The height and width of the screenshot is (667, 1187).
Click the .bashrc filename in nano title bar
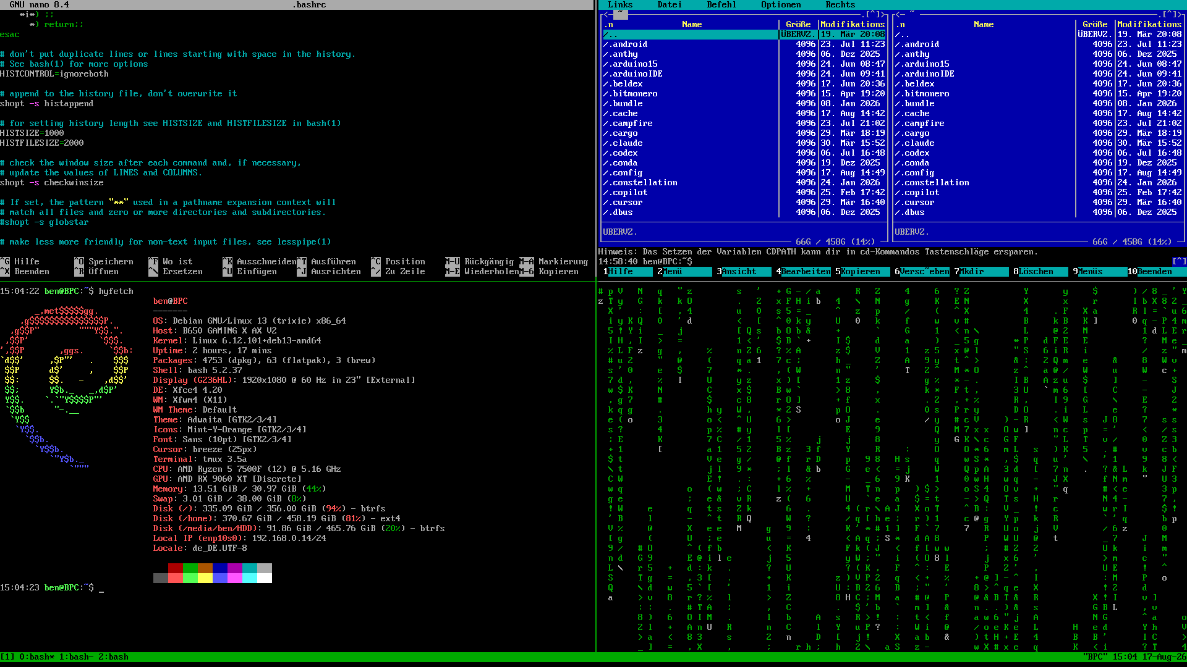[x=309, y=5]
